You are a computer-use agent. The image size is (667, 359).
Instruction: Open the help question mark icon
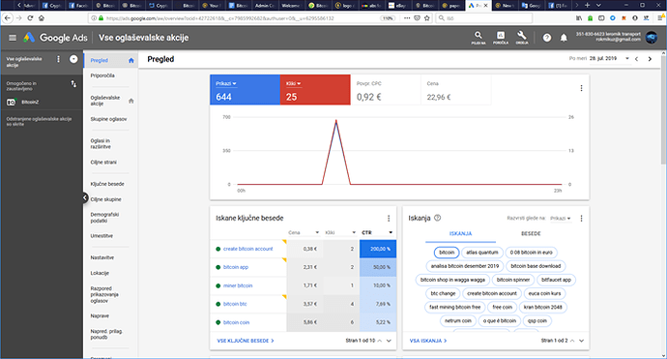coord(547,38)
